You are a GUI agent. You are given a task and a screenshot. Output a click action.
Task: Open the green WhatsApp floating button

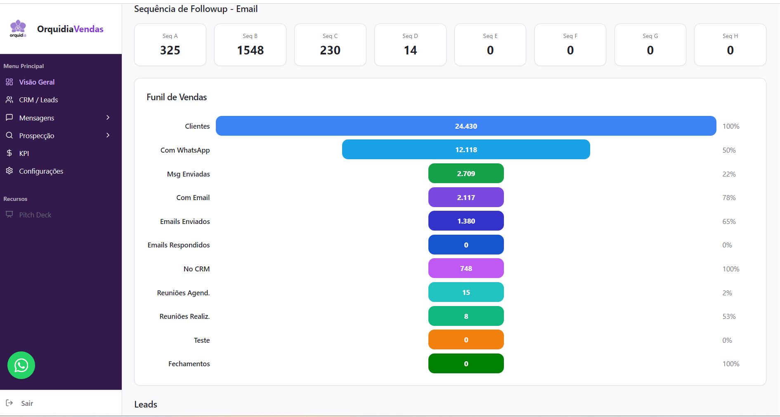tap(21, 365)
